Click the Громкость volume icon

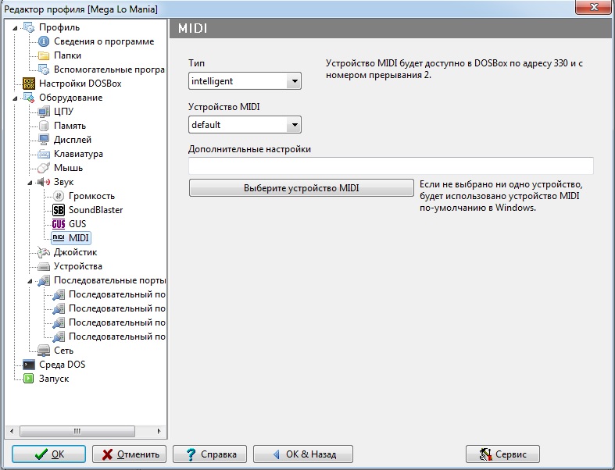coord(59,196)
